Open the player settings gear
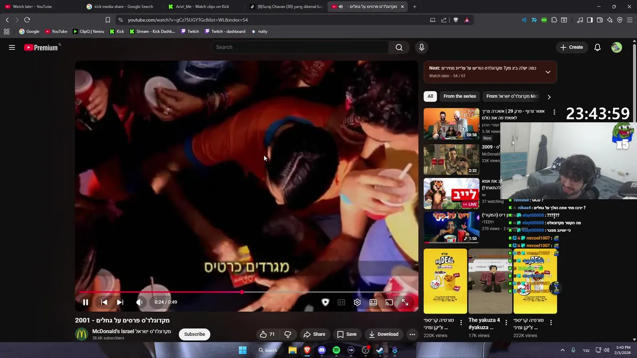 (x=357, y=302)
